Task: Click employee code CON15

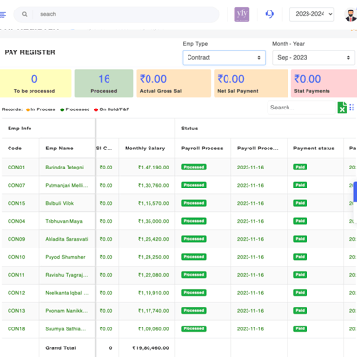Action: (16, 203)
